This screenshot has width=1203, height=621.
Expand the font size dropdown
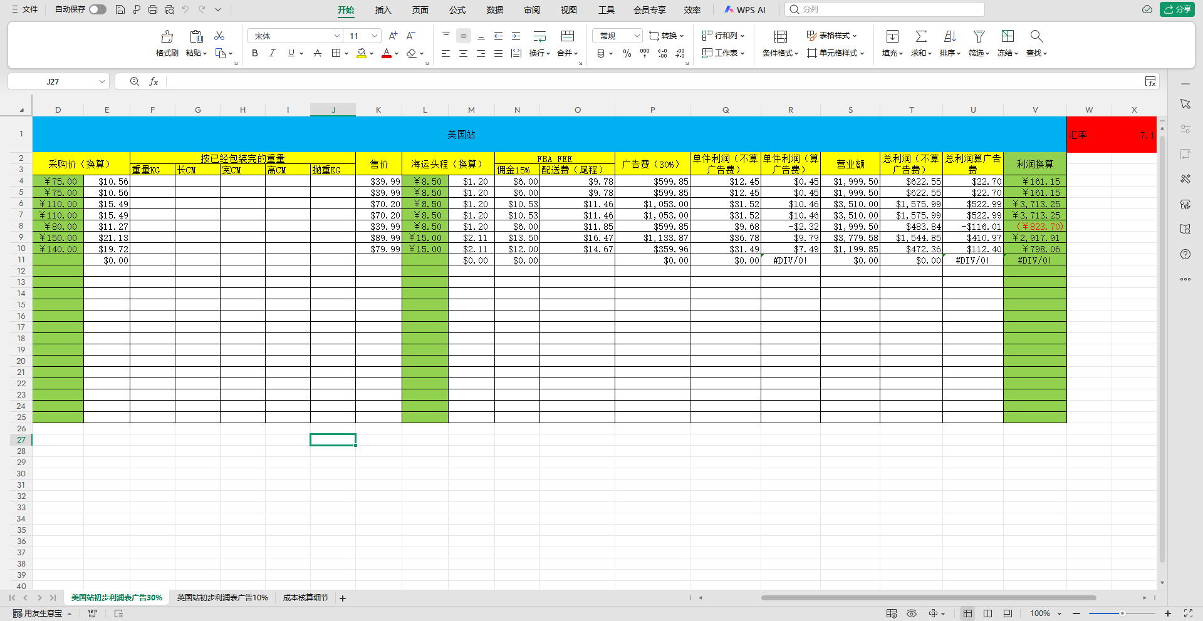(x=374, y=36)
